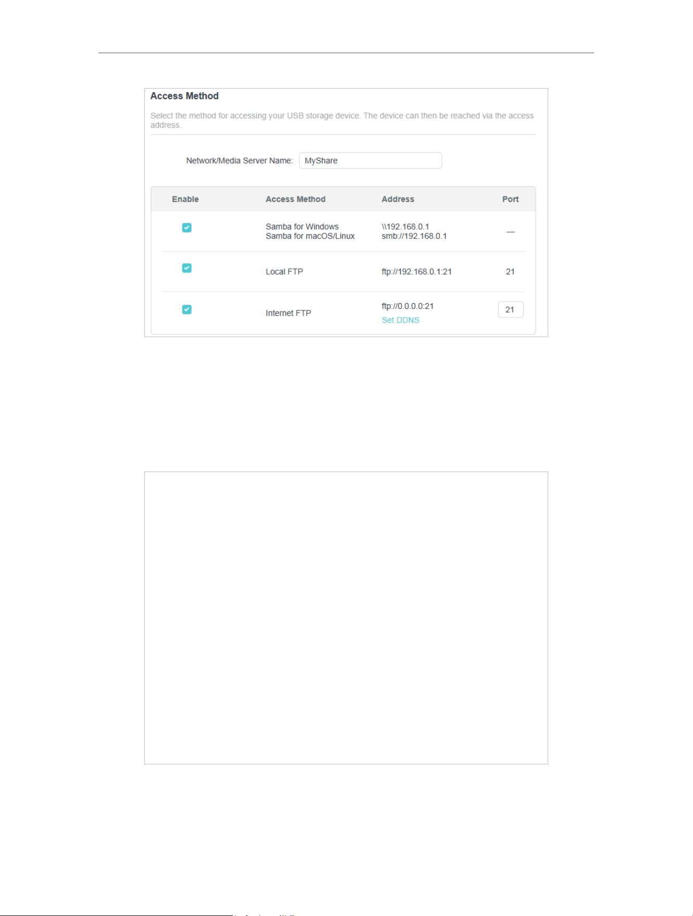The image size is (693, 916).
Task: Click the Internet FTP label
Action: (288, 313)
